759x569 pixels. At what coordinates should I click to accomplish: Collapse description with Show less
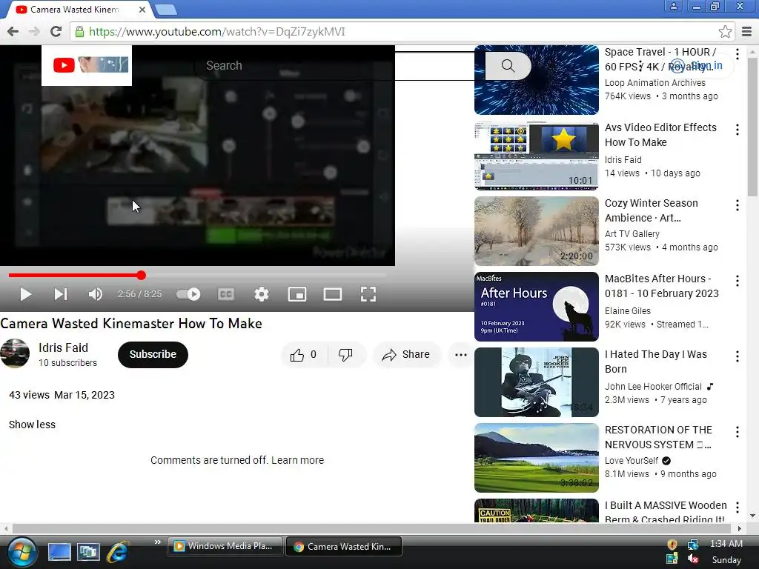(32, 425)
